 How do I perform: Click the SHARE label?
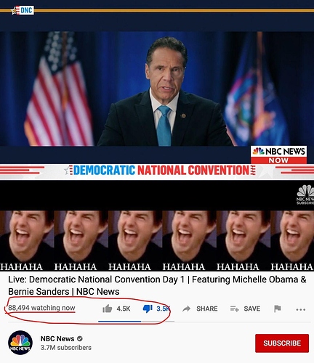point(207,309)
